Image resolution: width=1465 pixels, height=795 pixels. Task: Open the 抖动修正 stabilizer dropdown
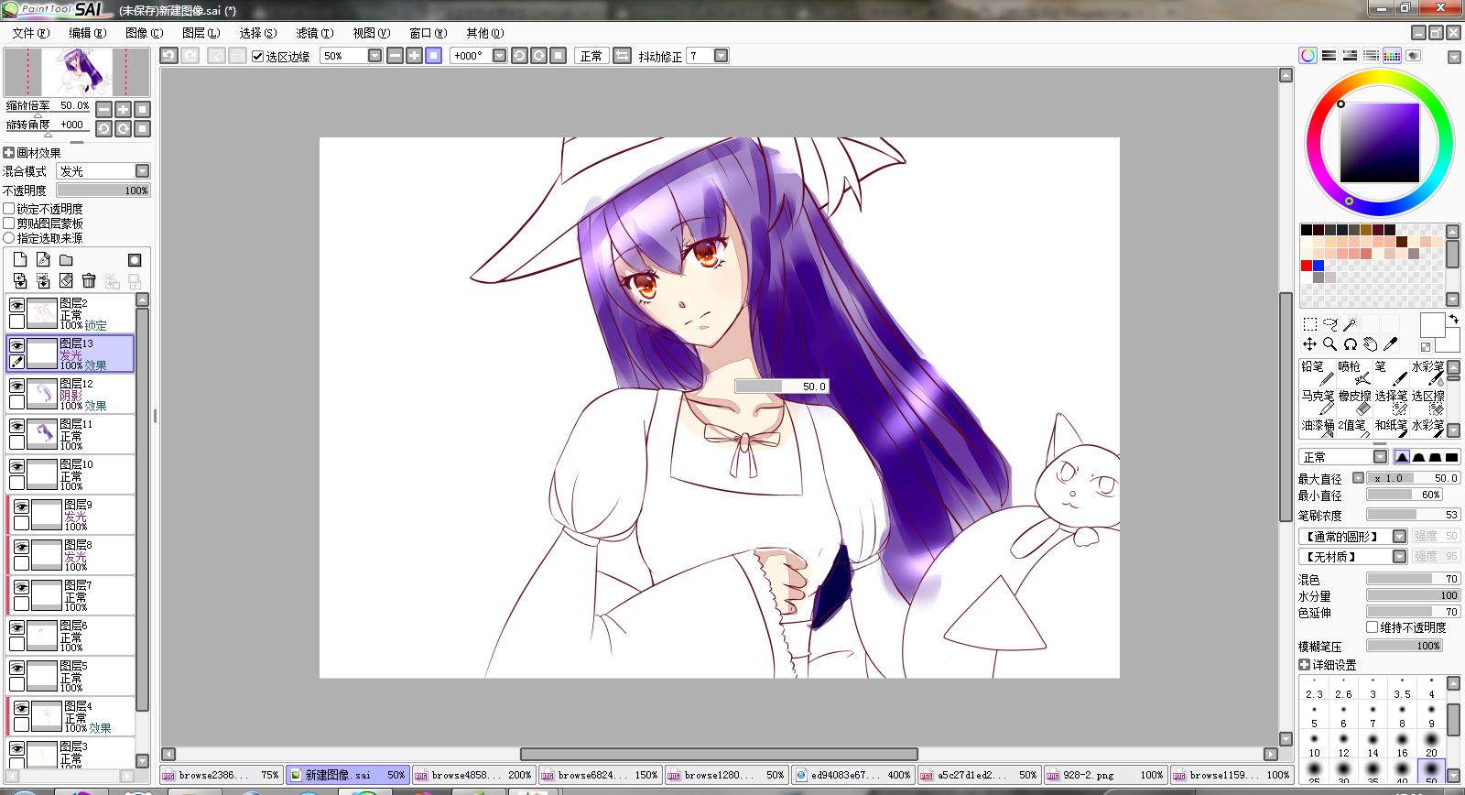[722, 56]
